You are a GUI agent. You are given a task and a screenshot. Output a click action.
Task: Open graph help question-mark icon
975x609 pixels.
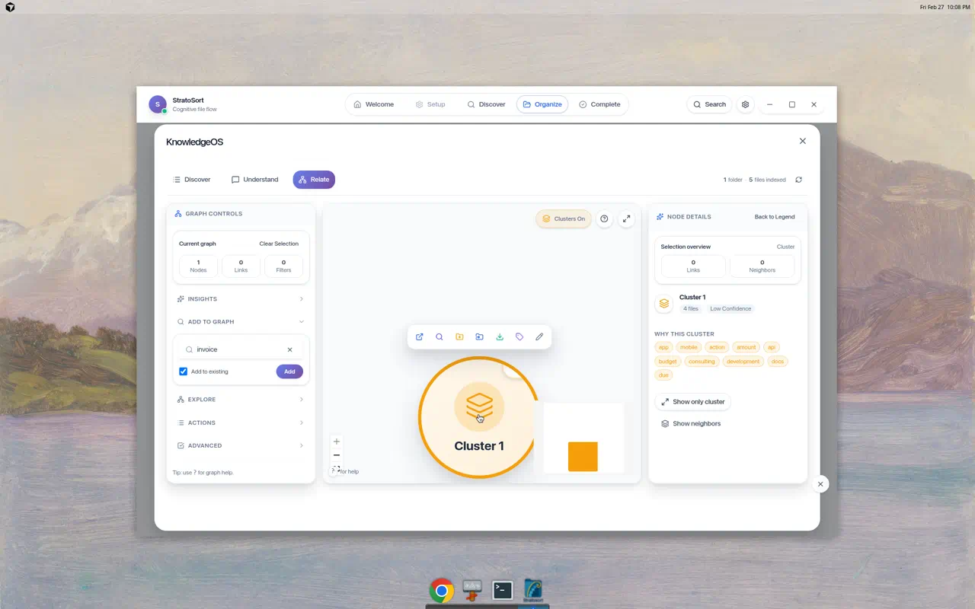click(x=604, y=219)
